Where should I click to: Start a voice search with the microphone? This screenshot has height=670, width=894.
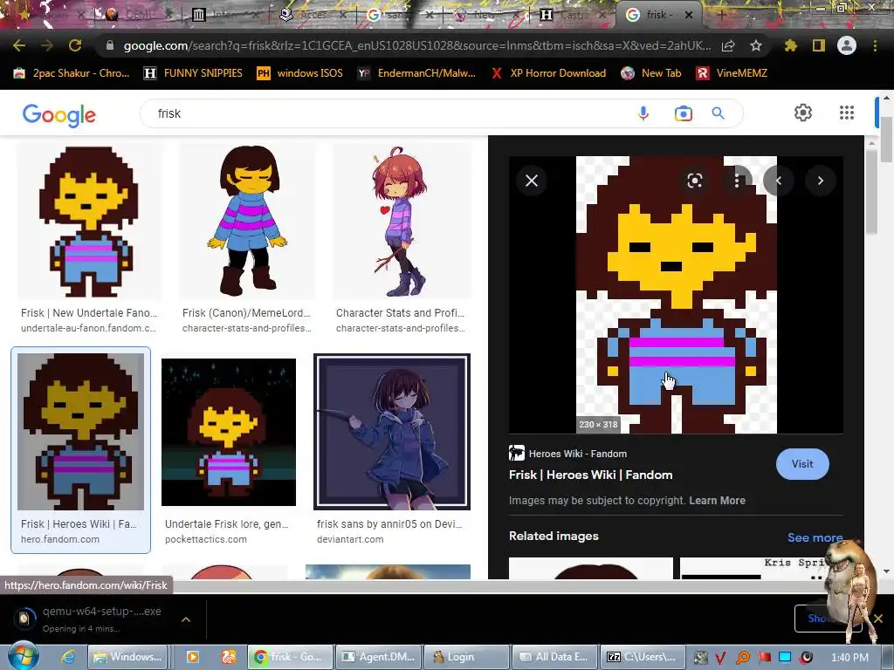[x=643, y=113]
